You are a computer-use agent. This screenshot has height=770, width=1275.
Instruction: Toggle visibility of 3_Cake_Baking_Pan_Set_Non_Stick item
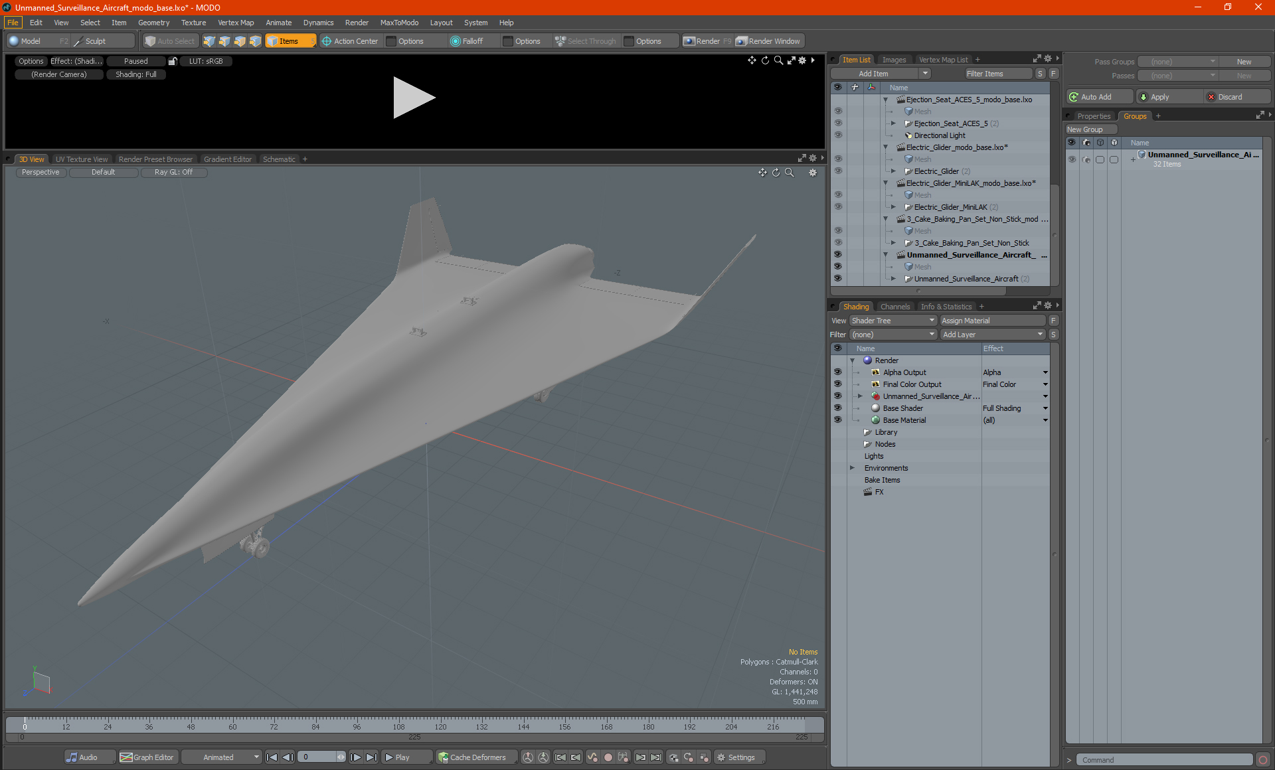coord(838,243)
